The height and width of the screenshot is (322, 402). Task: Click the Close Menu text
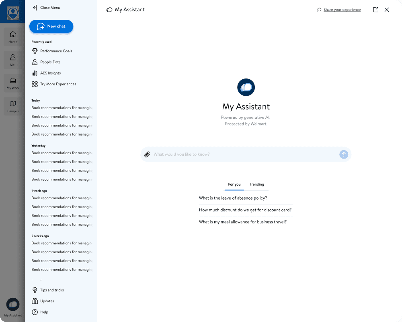tap(50, 8)
